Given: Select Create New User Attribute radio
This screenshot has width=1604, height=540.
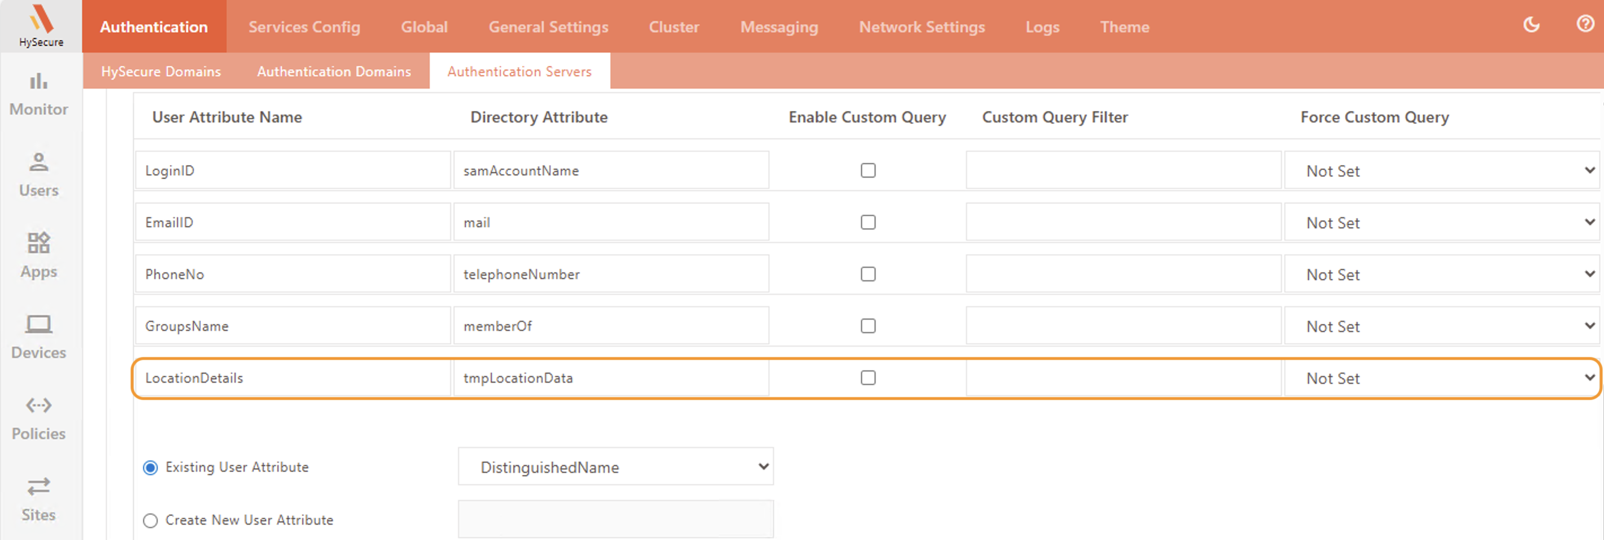Looking at the screenshot, I should tap(151, 520).
